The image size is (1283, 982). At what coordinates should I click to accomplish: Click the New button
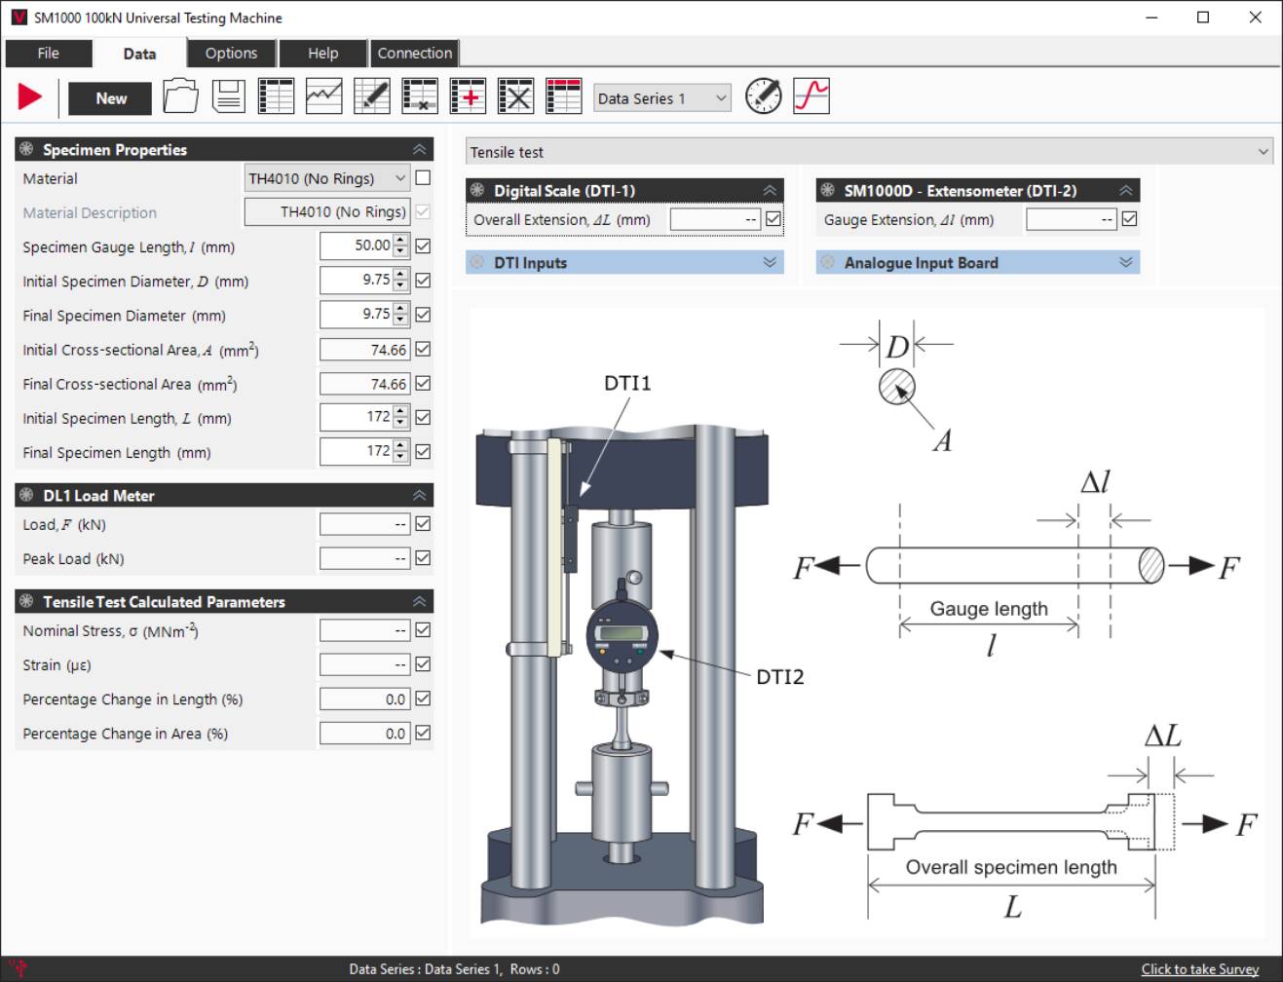coord(111,98)
